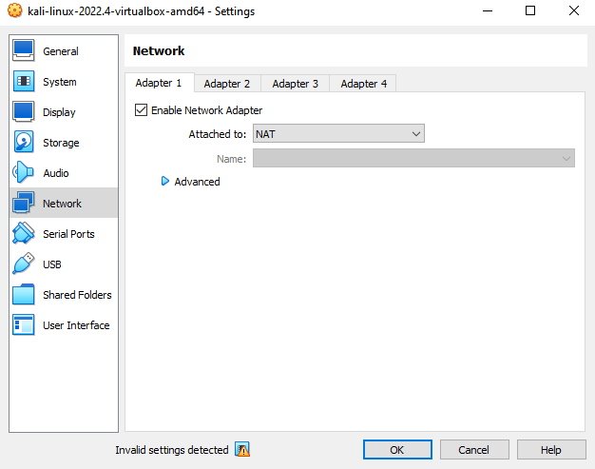Image resolution: width=595 pixels, height=469 pixels.
Task: Open the USB settings icon
Action: pos(24,264)
